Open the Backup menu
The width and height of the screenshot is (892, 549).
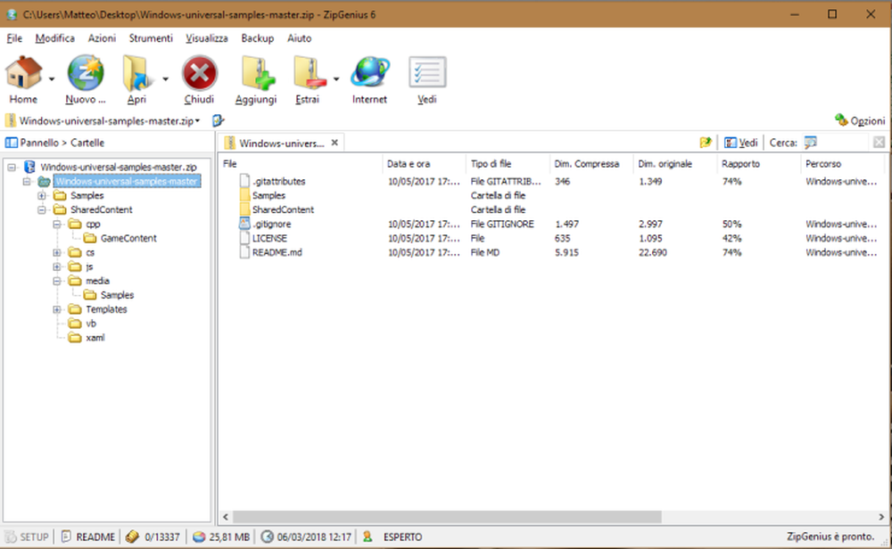point(257,38)
